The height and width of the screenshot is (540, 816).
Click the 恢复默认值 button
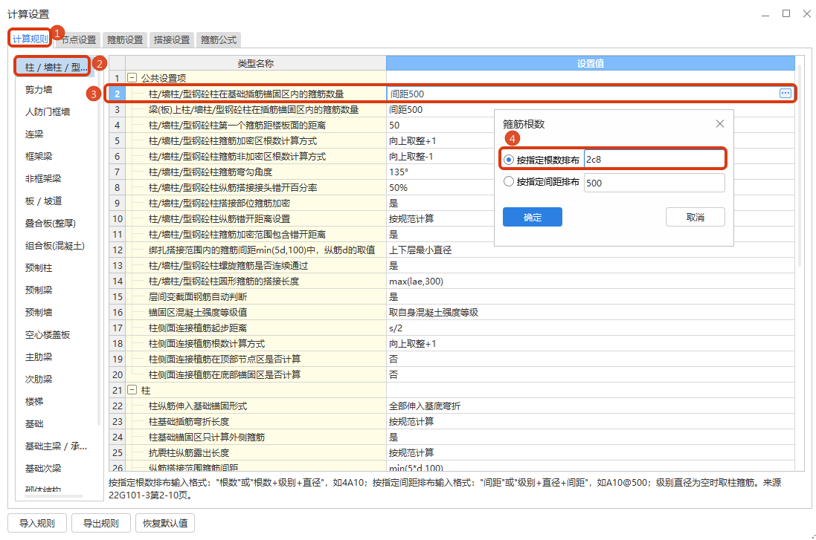coord(165,523)
